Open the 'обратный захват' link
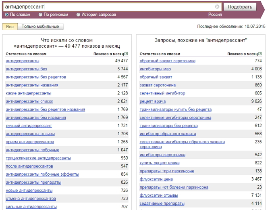Viewport: 274px width, 210px height. [x=156, y=77]
